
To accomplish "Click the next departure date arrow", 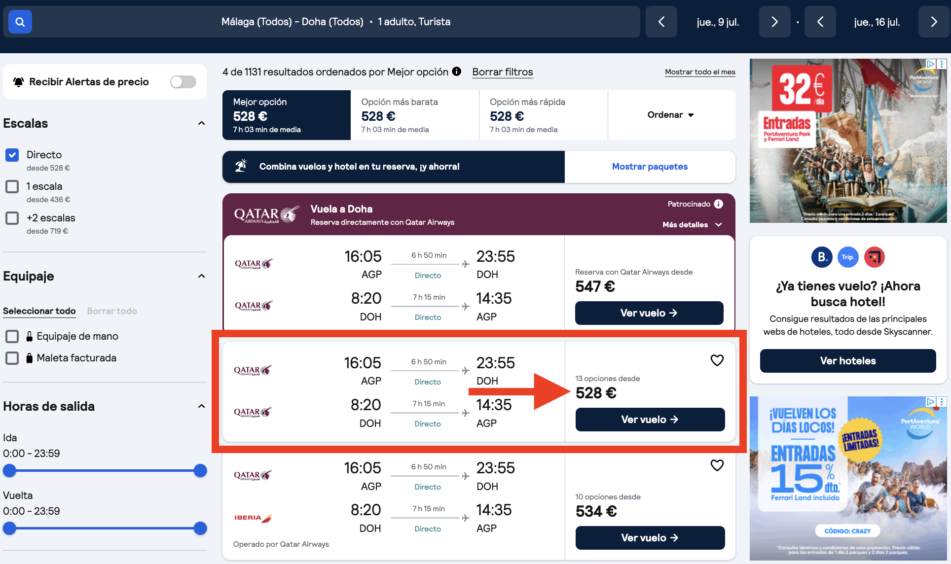I will click(x=774, y=22).
